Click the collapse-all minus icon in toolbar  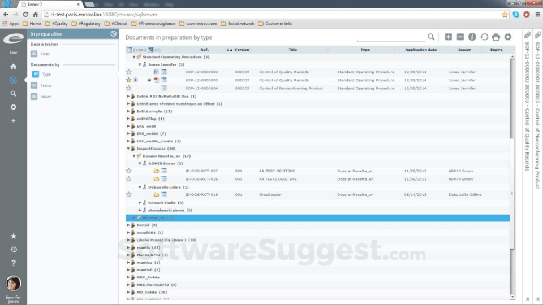460,37
